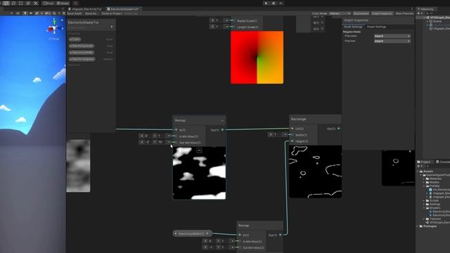Click the Width(1) port on the Rectangle node

click(x=292, y=135)
